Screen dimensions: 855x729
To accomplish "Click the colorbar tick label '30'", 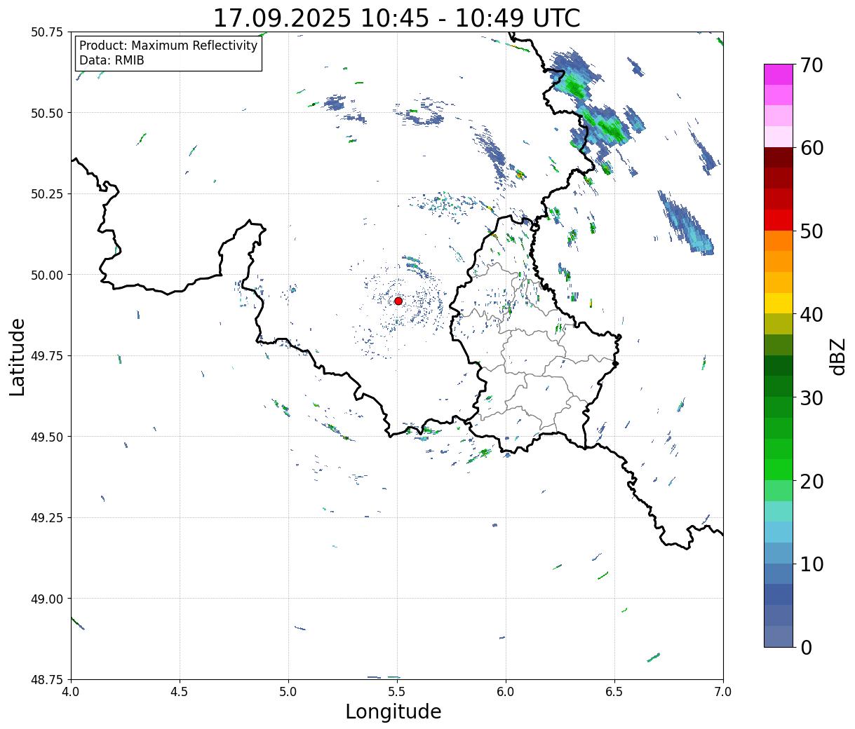I will click(x=811, y=397).
